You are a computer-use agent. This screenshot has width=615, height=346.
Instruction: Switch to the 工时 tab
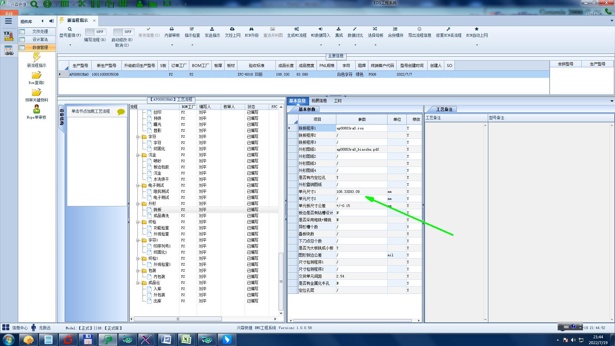pos(338,101)
